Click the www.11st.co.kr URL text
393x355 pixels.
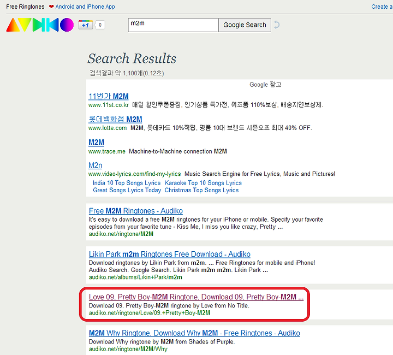click(109, 105)
